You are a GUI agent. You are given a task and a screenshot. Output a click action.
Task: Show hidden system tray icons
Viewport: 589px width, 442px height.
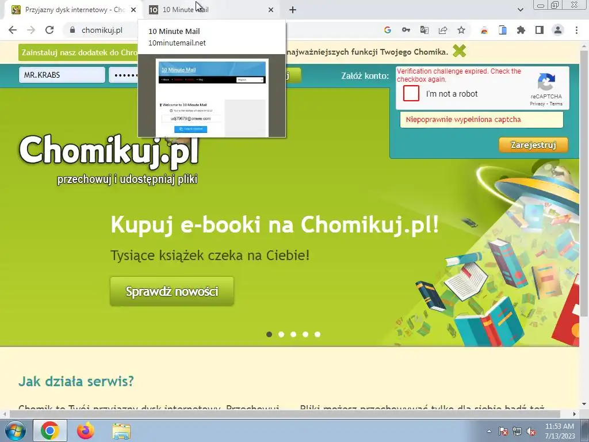(x=489, y=431)
